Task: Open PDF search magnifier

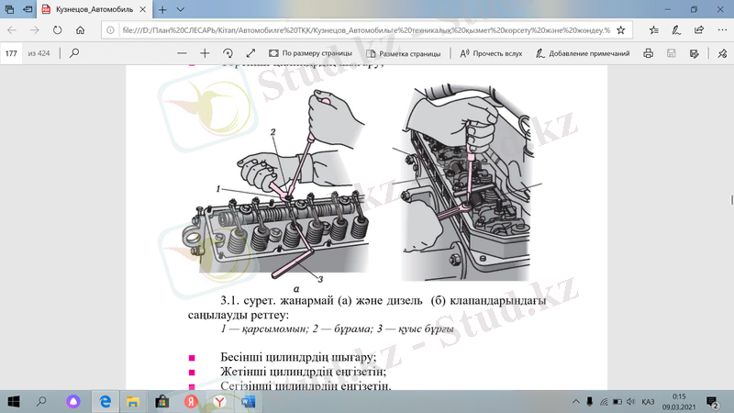Action: coord(74,53)
